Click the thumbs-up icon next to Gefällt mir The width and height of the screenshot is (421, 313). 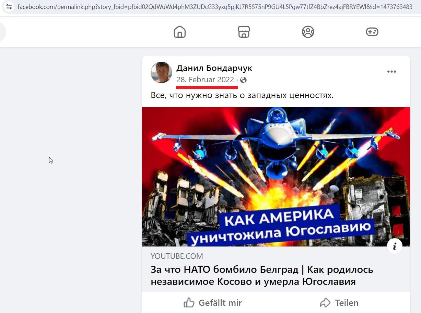point(189,303)
